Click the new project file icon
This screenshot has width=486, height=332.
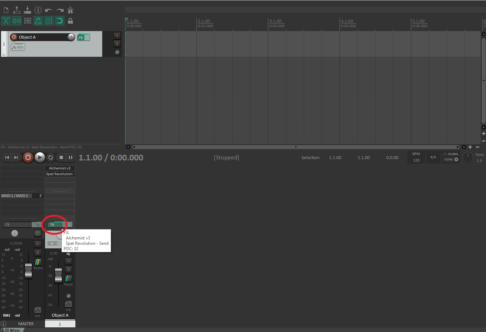[x=6, y=10]
